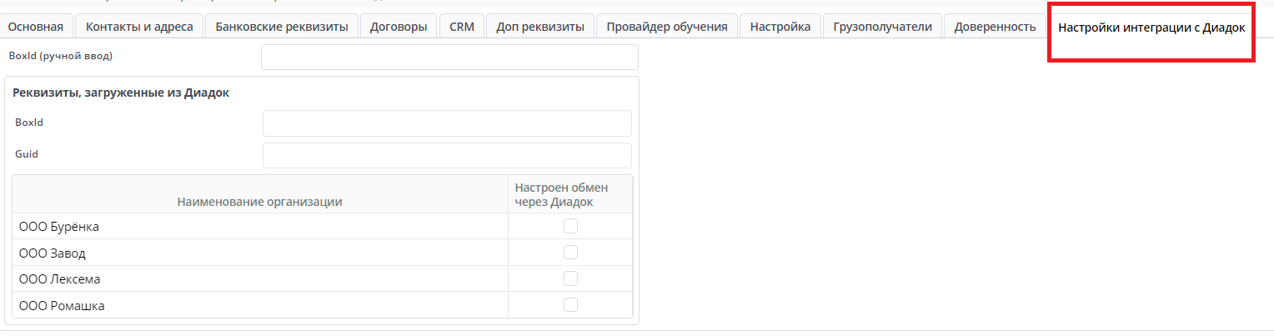Check Диадок exchange for ООО Лексема

[570, 278]
